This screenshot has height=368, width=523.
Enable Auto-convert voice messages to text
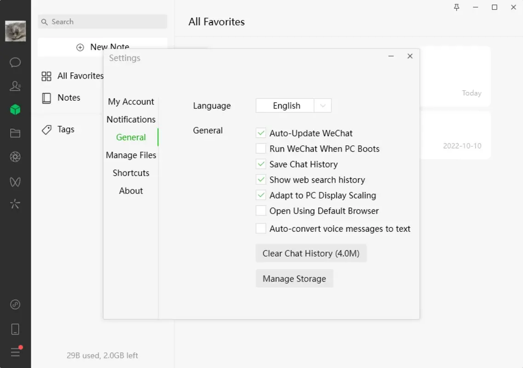point(261,228)
